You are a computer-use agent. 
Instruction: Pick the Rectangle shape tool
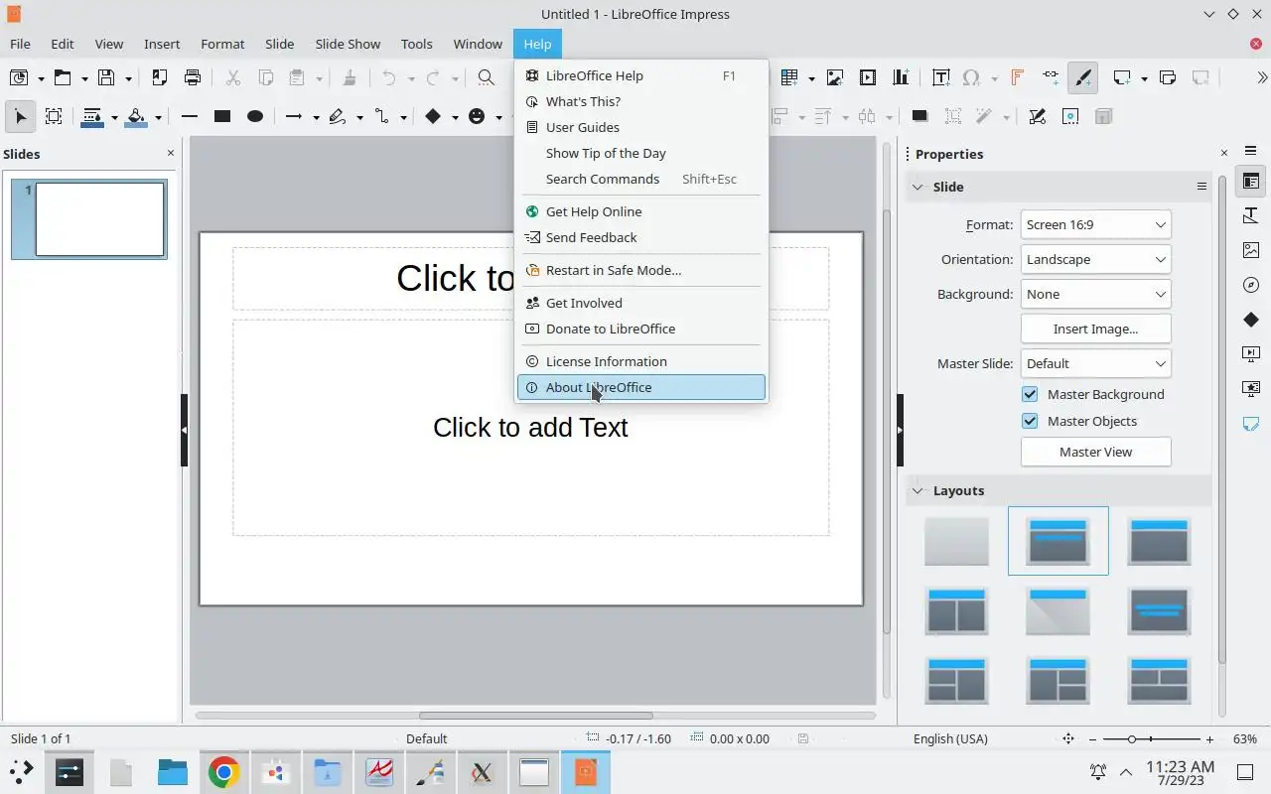(x=222, y=117)
